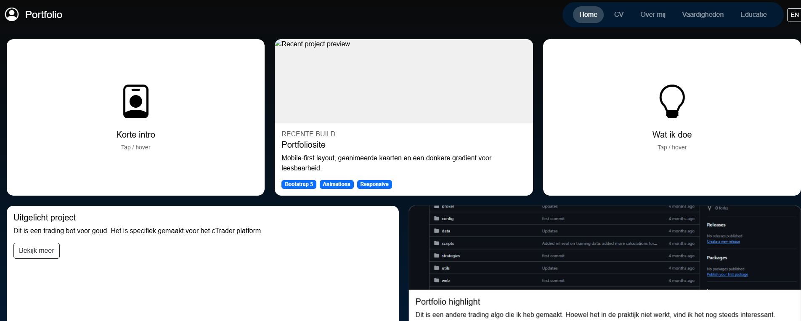Click 'Tap / hover' text under Korte intro

(136, 147)
